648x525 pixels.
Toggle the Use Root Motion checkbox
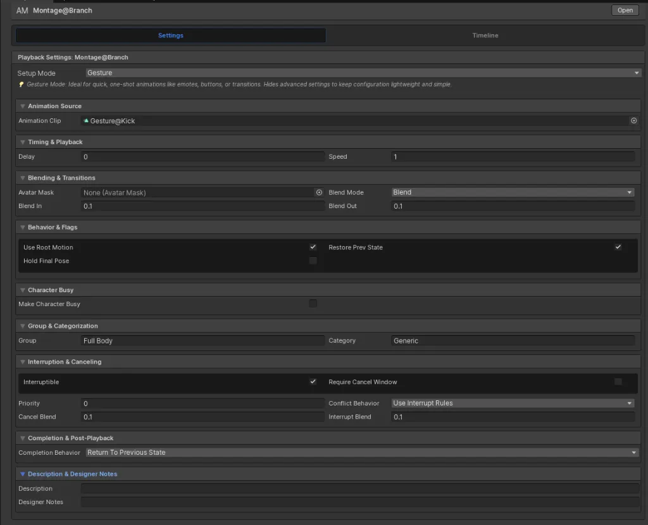[x=313, y=247]
